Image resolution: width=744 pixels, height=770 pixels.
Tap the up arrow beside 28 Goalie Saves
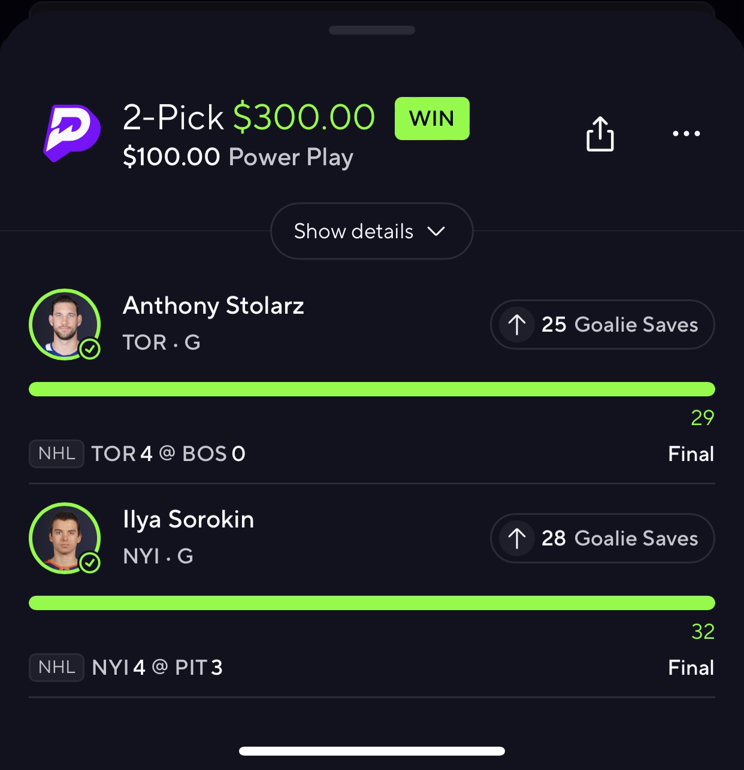[x=516, y=538]
